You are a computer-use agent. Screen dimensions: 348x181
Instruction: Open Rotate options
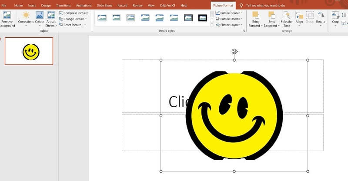click(321, 19)
